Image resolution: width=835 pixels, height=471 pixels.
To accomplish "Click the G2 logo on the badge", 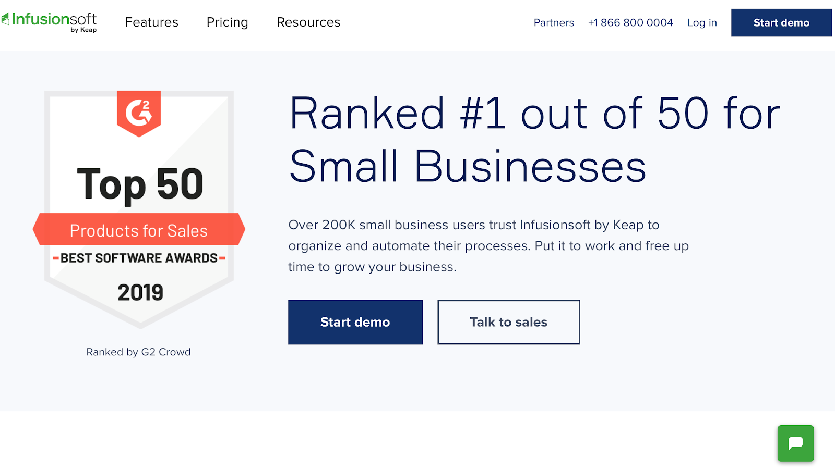I will (x=139, y=113).
